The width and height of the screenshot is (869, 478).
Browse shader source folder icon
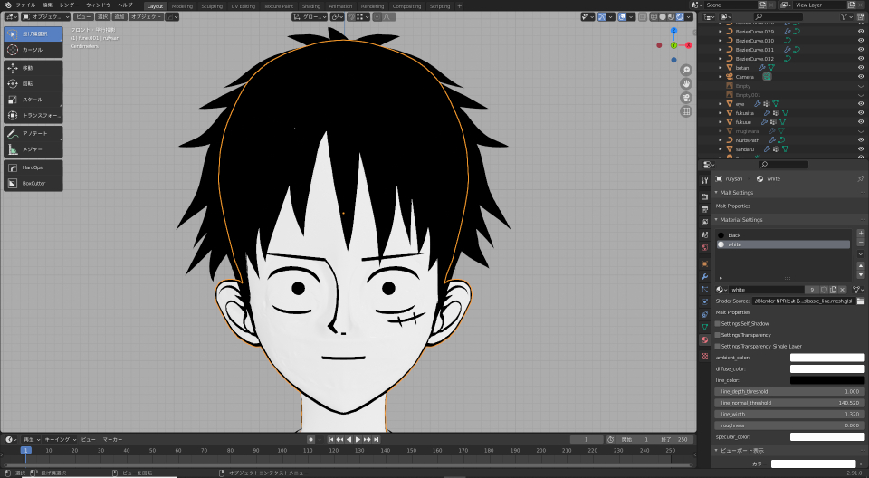pos(860,301)
